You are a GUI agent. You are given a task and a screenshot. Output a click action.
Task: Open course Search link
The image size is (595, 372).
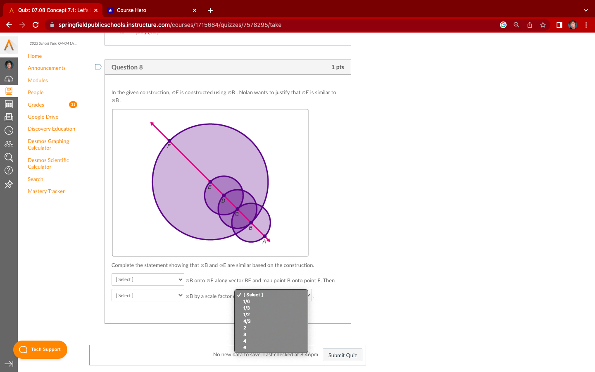point(36,179)
